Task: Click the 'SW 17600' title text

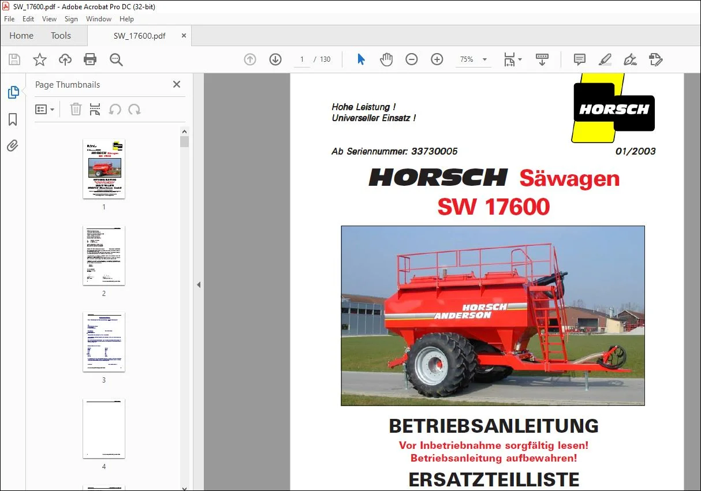Action: 494,207
